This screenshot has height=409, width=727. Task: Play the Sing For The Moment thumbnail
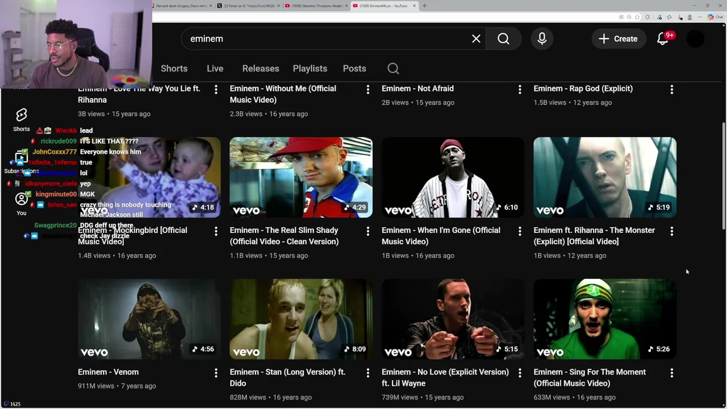pyautogui.click(x=605, y=319)
